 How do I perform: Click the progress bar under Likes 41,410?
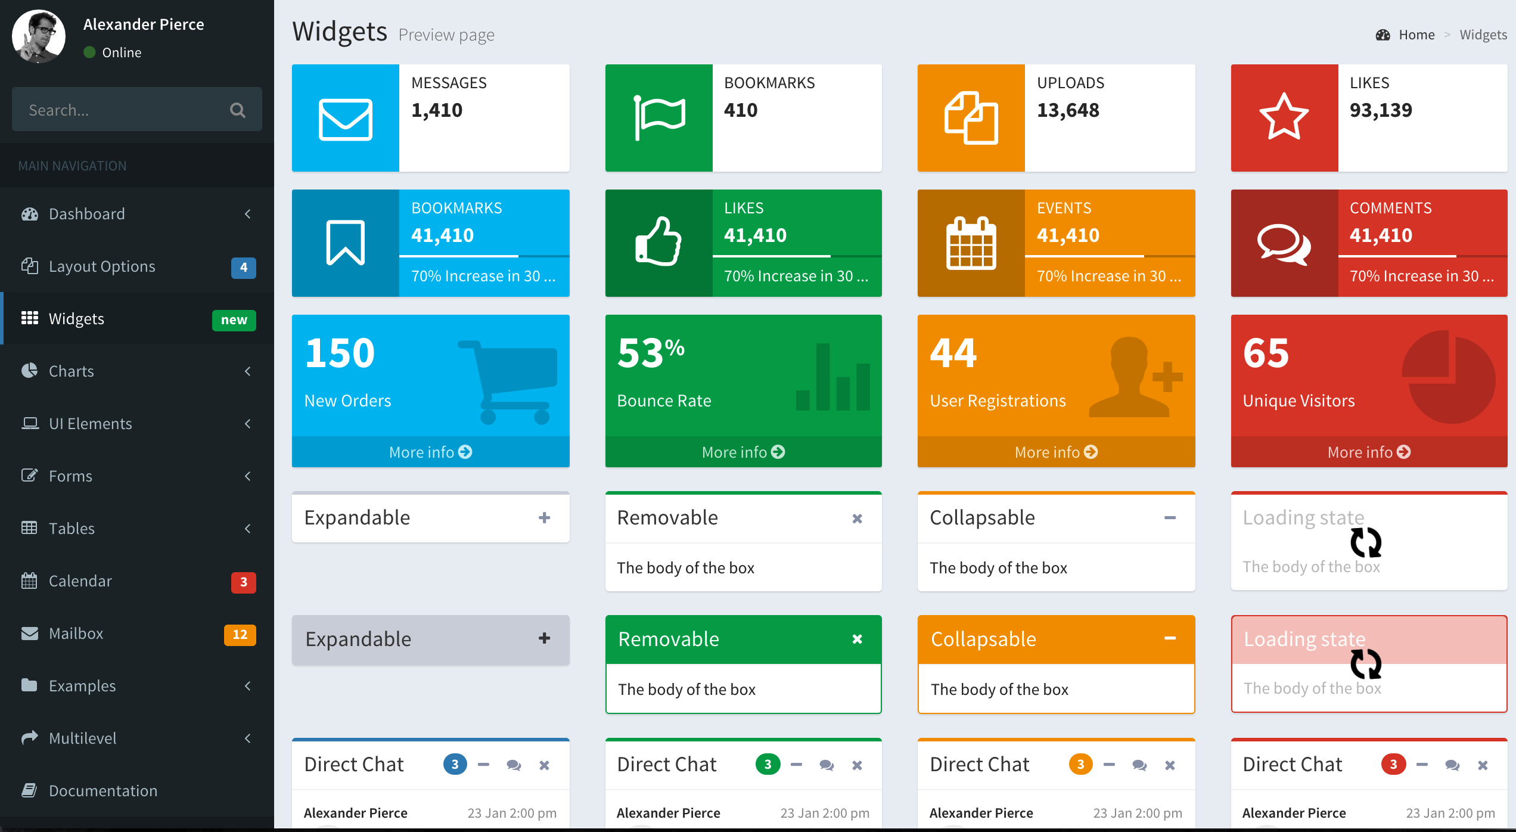tap(797, 256)
